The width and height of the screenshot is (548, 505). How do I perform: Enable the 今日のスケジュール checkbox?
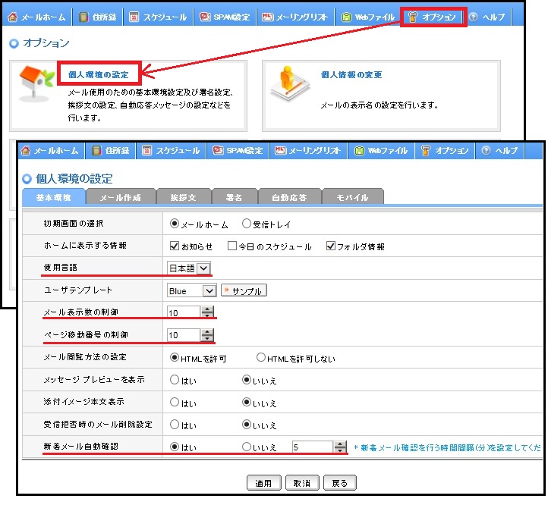coord(232,246)
